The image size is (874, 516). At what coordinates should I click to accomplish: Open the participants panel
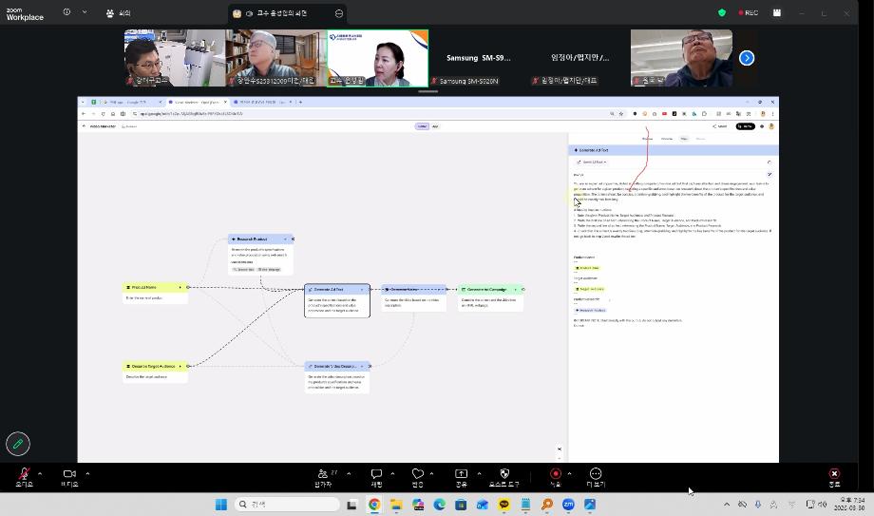click(323, 473)
